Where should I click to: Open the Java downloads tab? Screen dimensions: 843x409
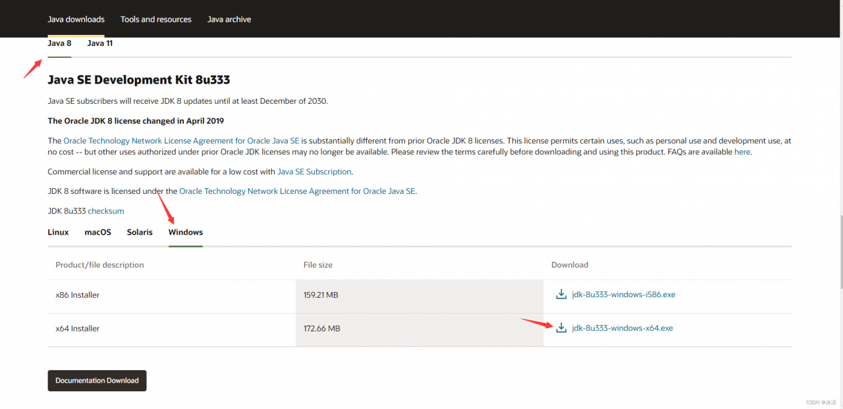tap(76, 19)
